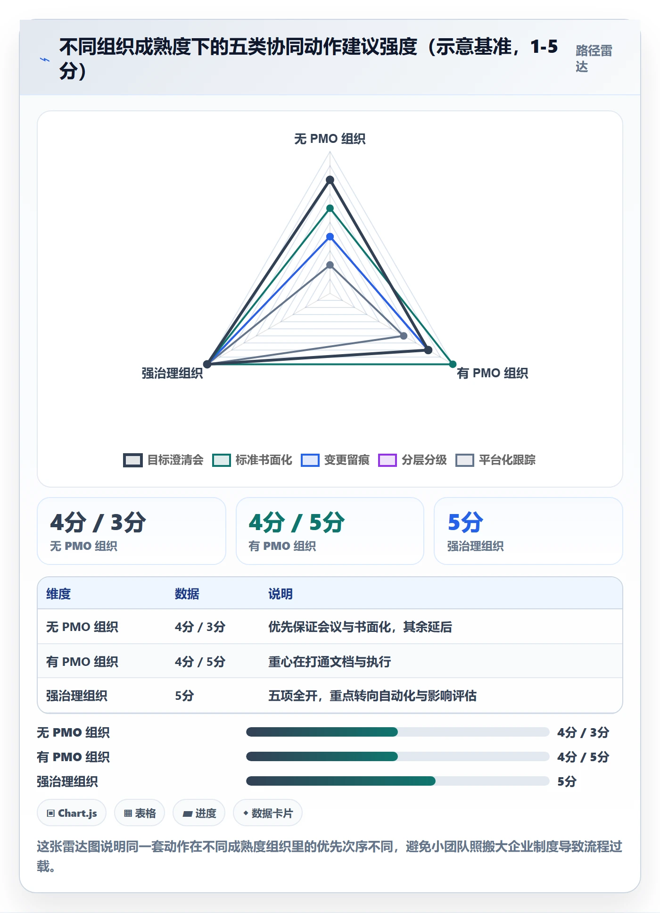Click the 数据 column header
The height and width of the screenshot is (913, 660).
pyautogui.click(x=187, y=594)
